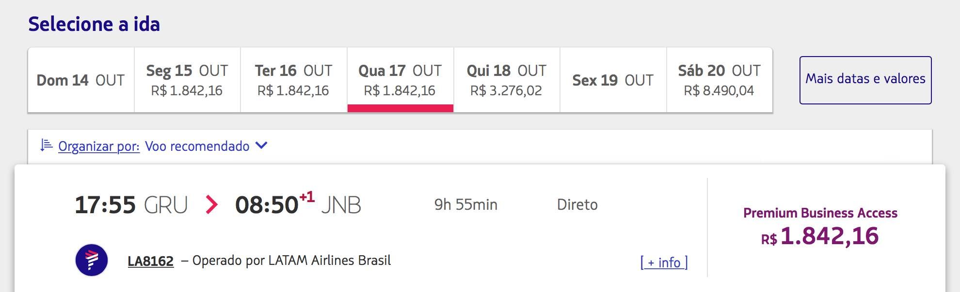Click the LATAM airline logo icon
The height and width of the screenshot is (292, 960).
(92, 260)
